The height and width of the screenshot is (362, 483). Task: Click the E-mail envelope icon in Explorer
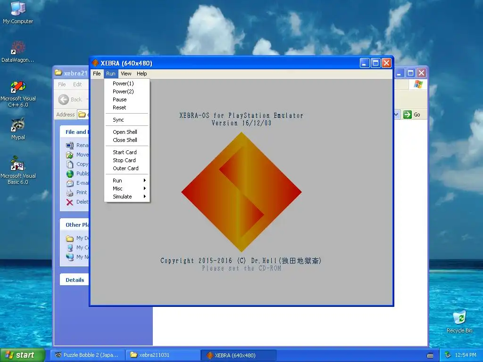coord(70,183)
